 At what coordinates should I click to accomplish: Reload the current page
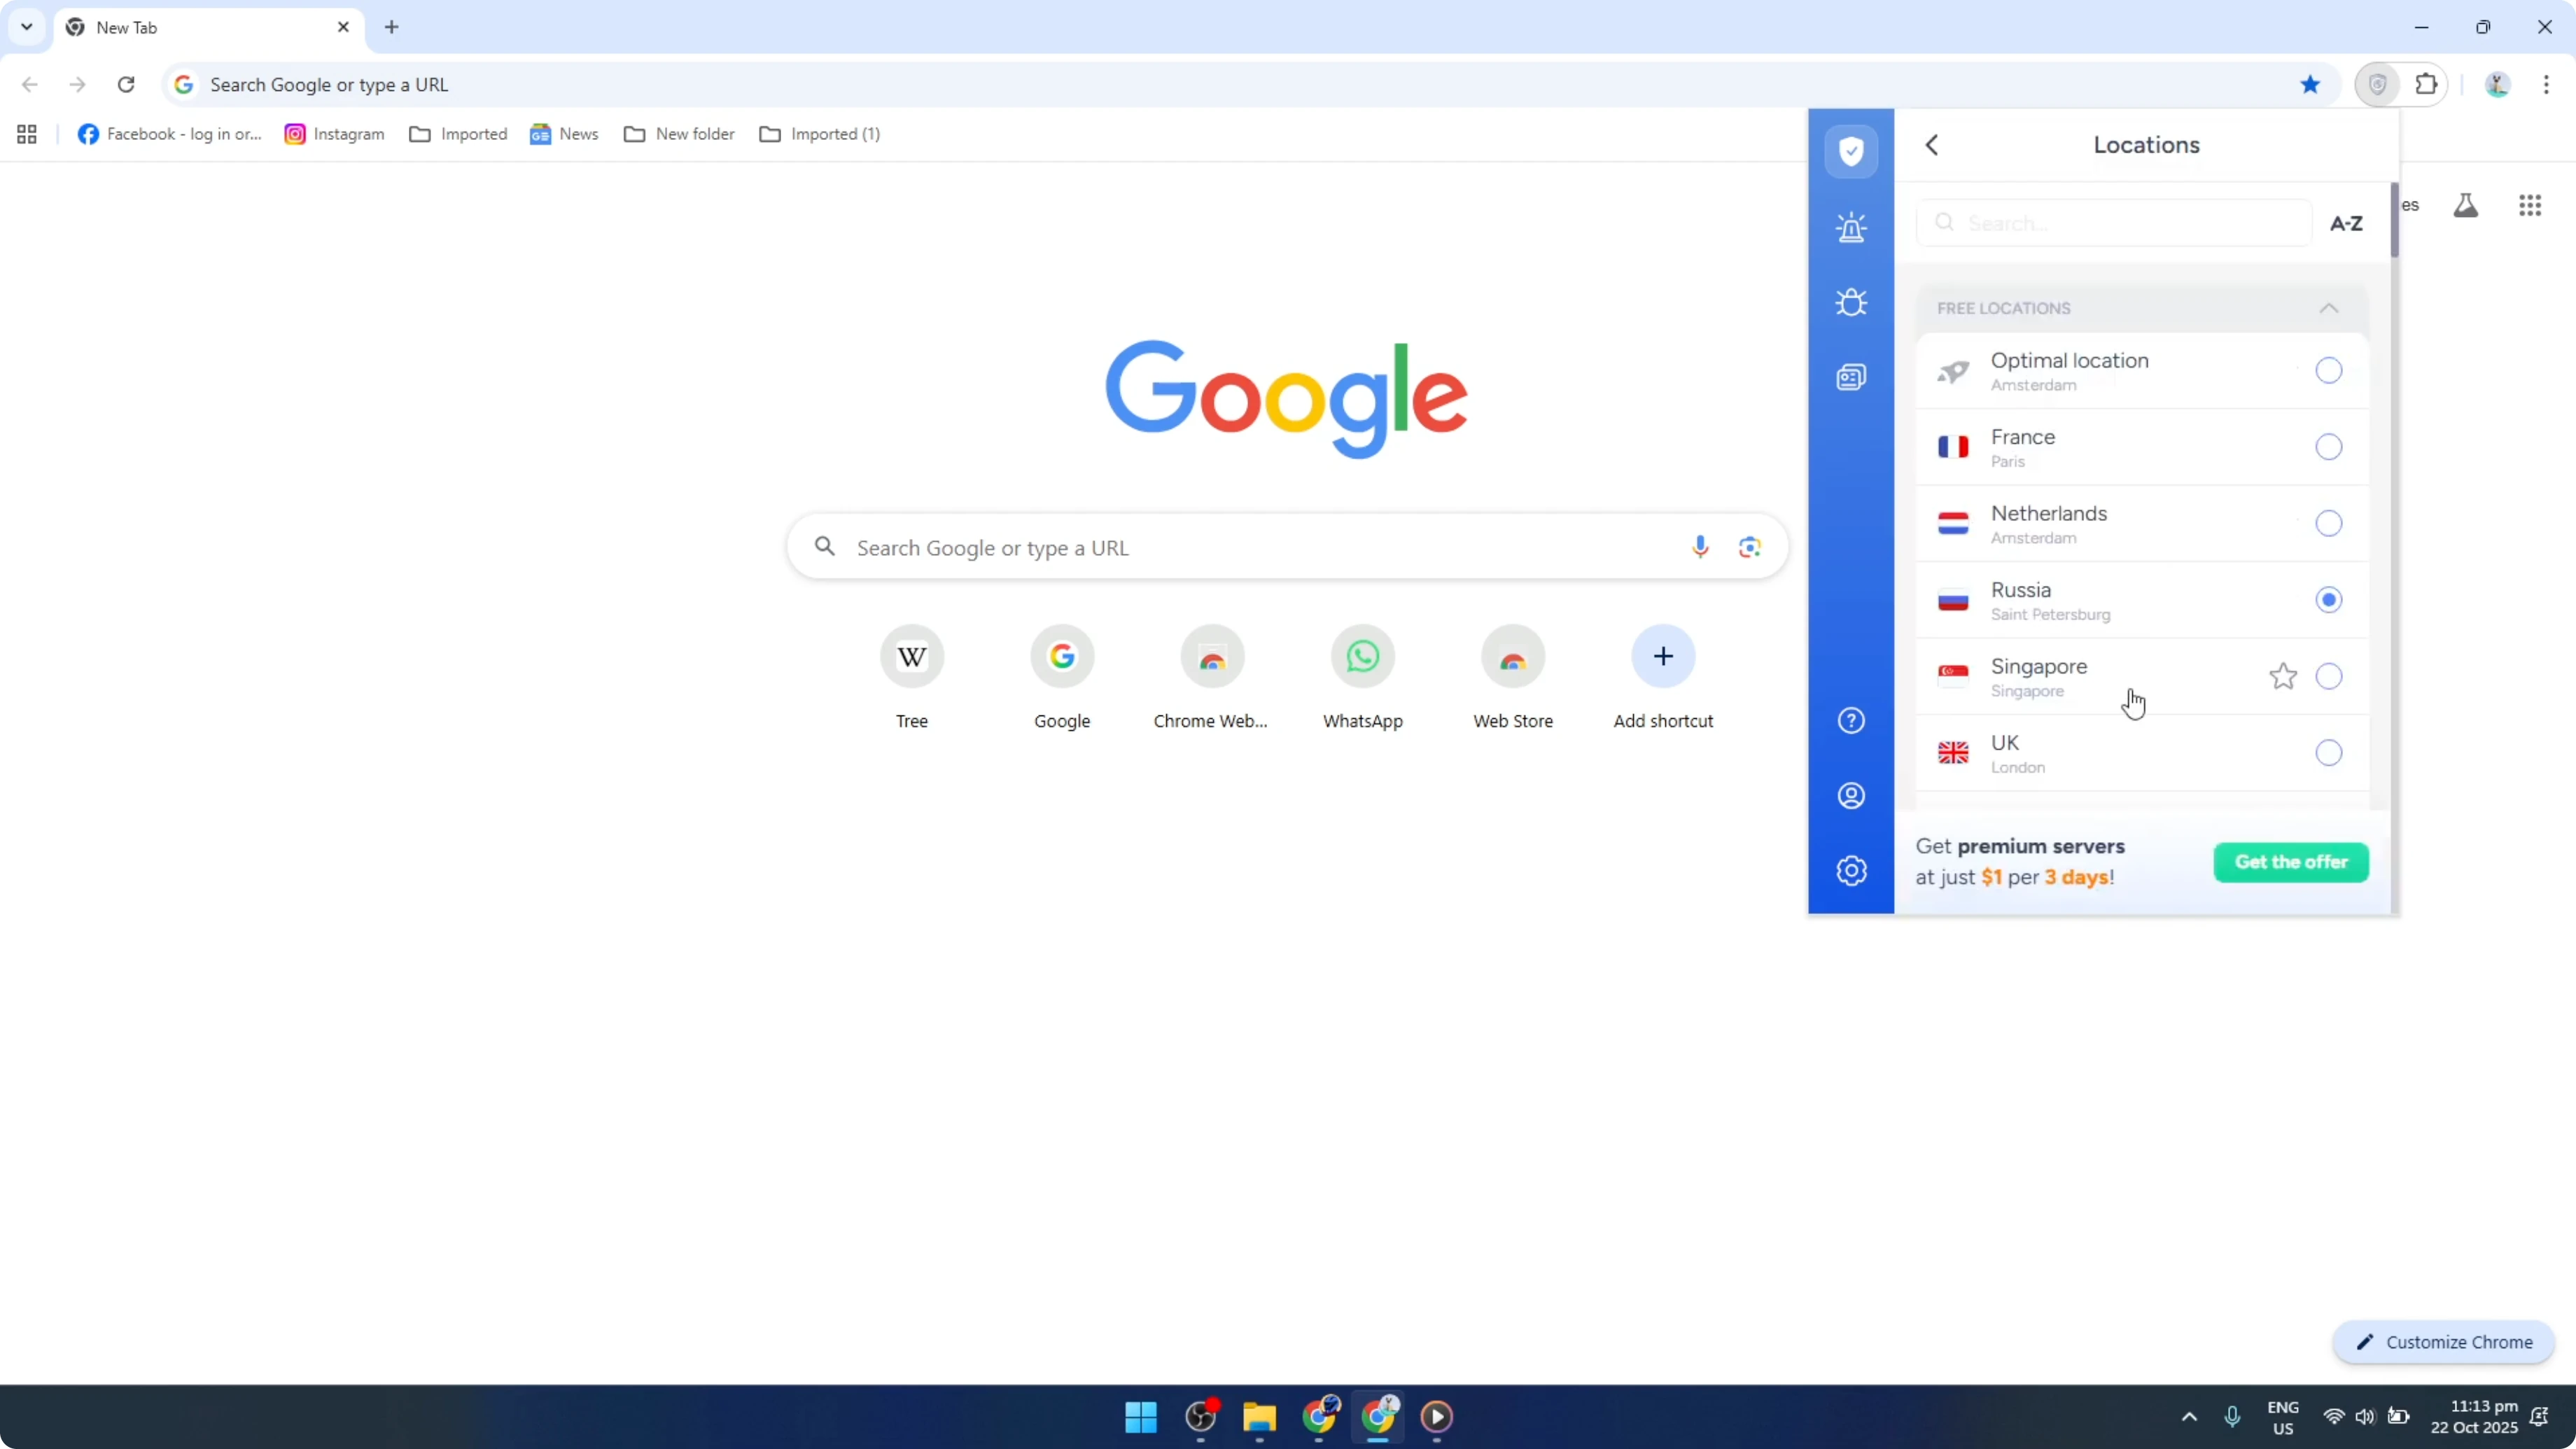pos(126,85)
